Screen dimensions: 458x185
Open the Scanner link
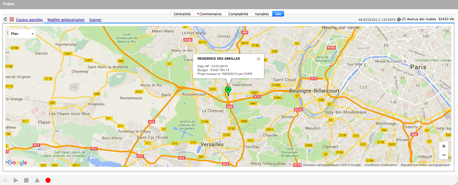click(95, 20)
